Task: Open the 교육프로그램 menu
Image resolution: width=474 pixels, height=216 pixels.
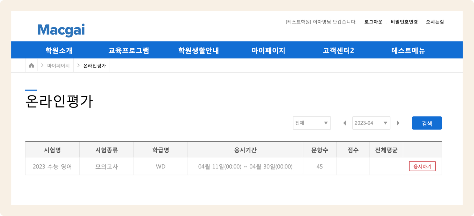Action: 129,50
